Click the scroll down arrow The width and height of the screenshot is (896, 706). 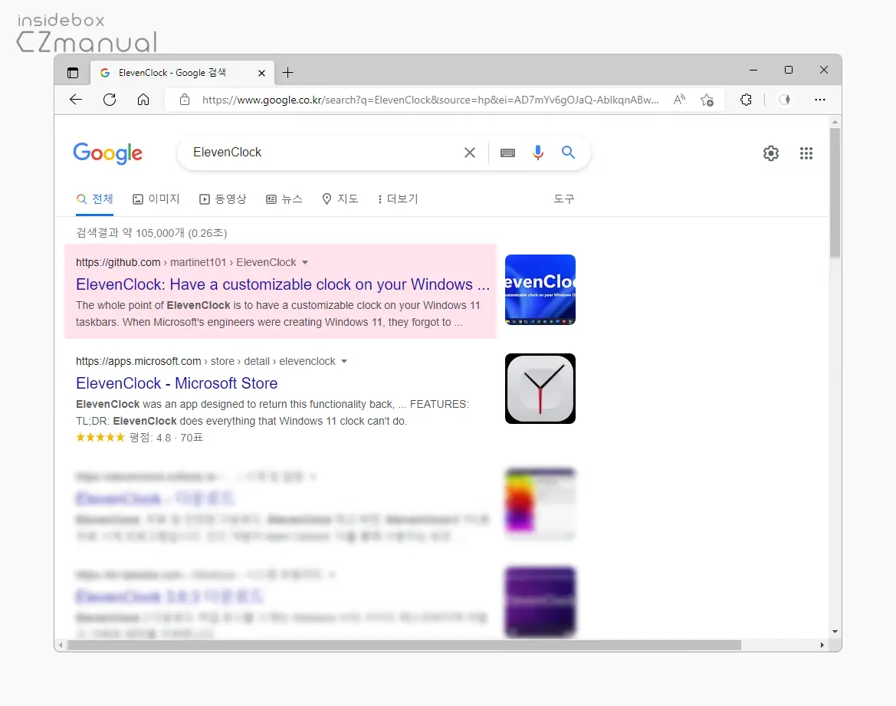(x=835, y=632)
